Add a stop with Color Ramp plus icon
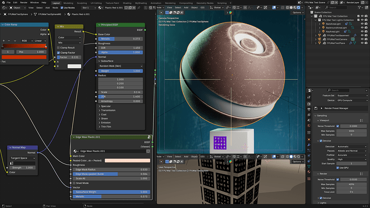This screenshot has width=370, height=208. coord(4,41)
